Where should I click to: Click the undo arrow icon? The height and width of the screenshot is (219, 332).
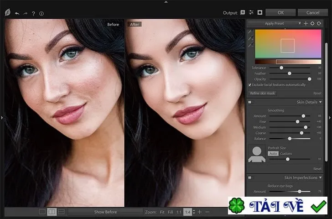[x=17, y=14]
